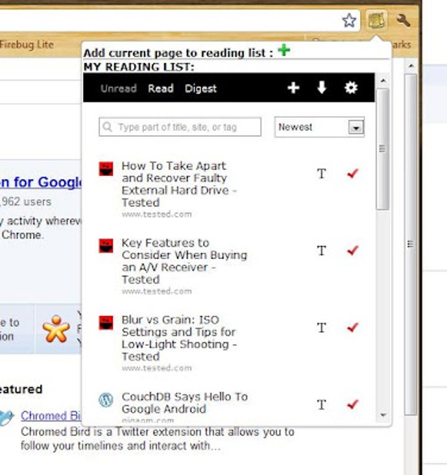This screenshot has height=475, width=447.
Task: Toggle red checkmark for A/V Receiver article
Action: [x=353, y=251]
